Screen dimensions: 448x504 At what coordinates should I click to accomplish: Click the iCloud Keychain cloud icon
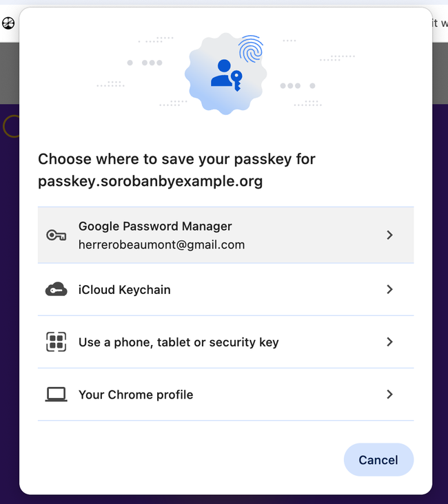point(56,290)
